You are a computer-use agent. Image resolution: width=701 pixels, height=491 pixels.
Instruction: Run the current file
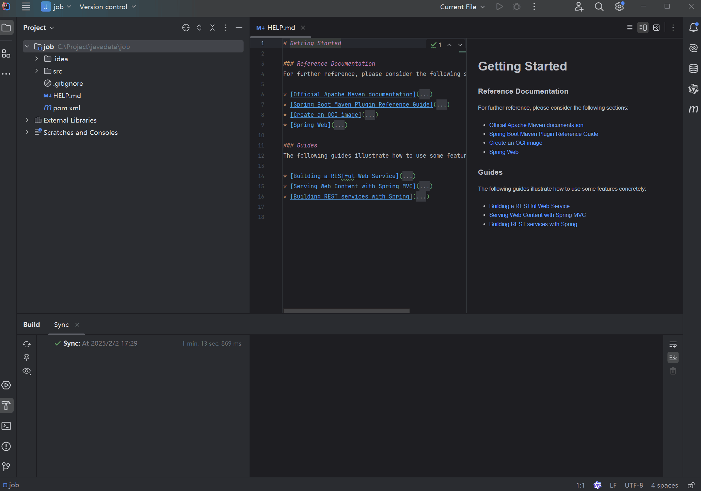(499, 7)
